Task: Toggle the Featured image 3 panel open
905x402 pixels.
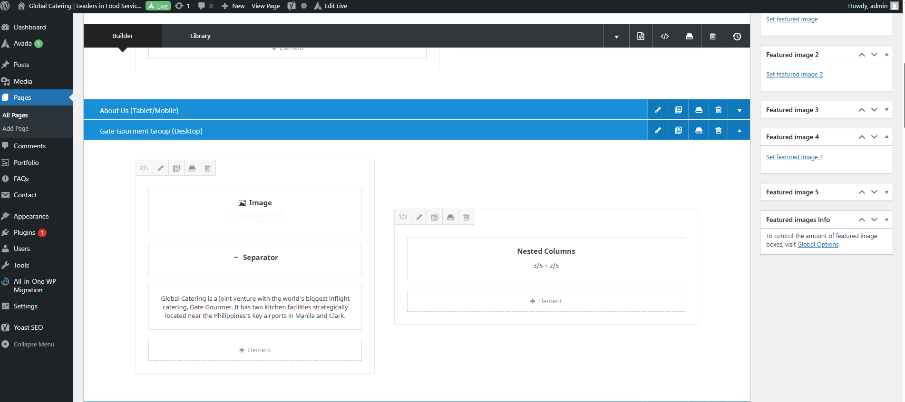Action: 886,110
